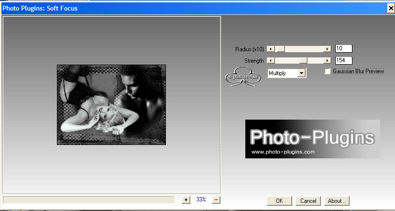This screenshot has width=395, height=211.
Task: Click the Strength value field showing 154
Action: (344, 60)
